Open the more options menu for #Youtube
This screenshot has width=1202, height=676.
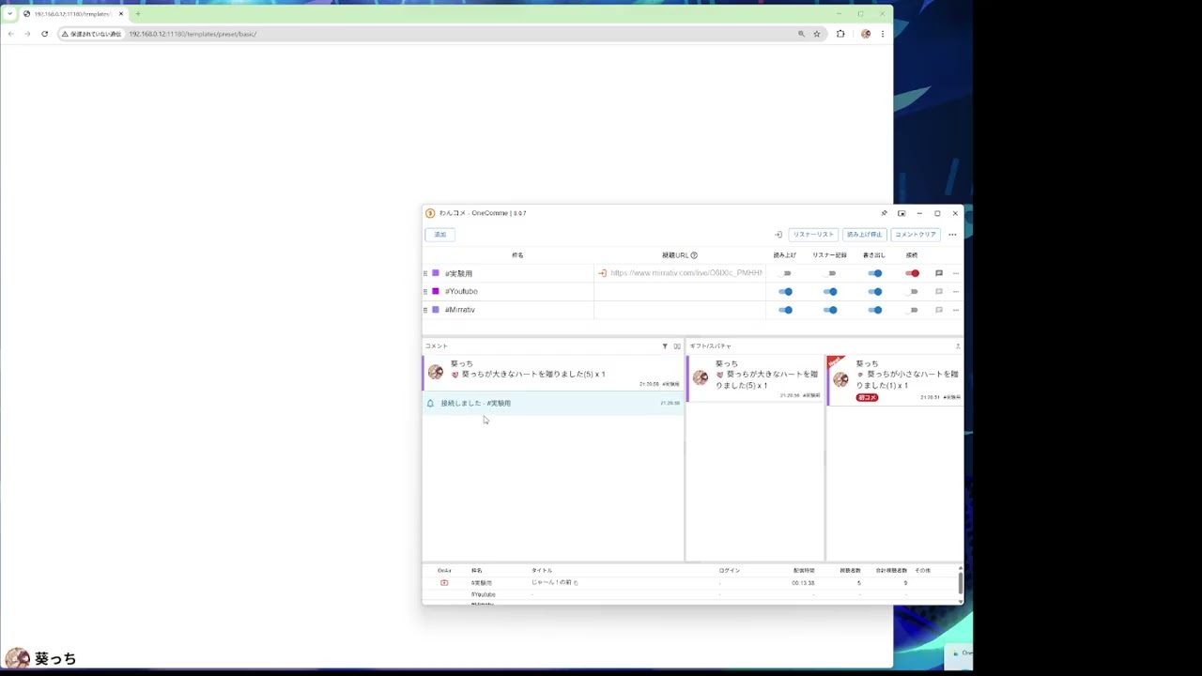point(956,291)
